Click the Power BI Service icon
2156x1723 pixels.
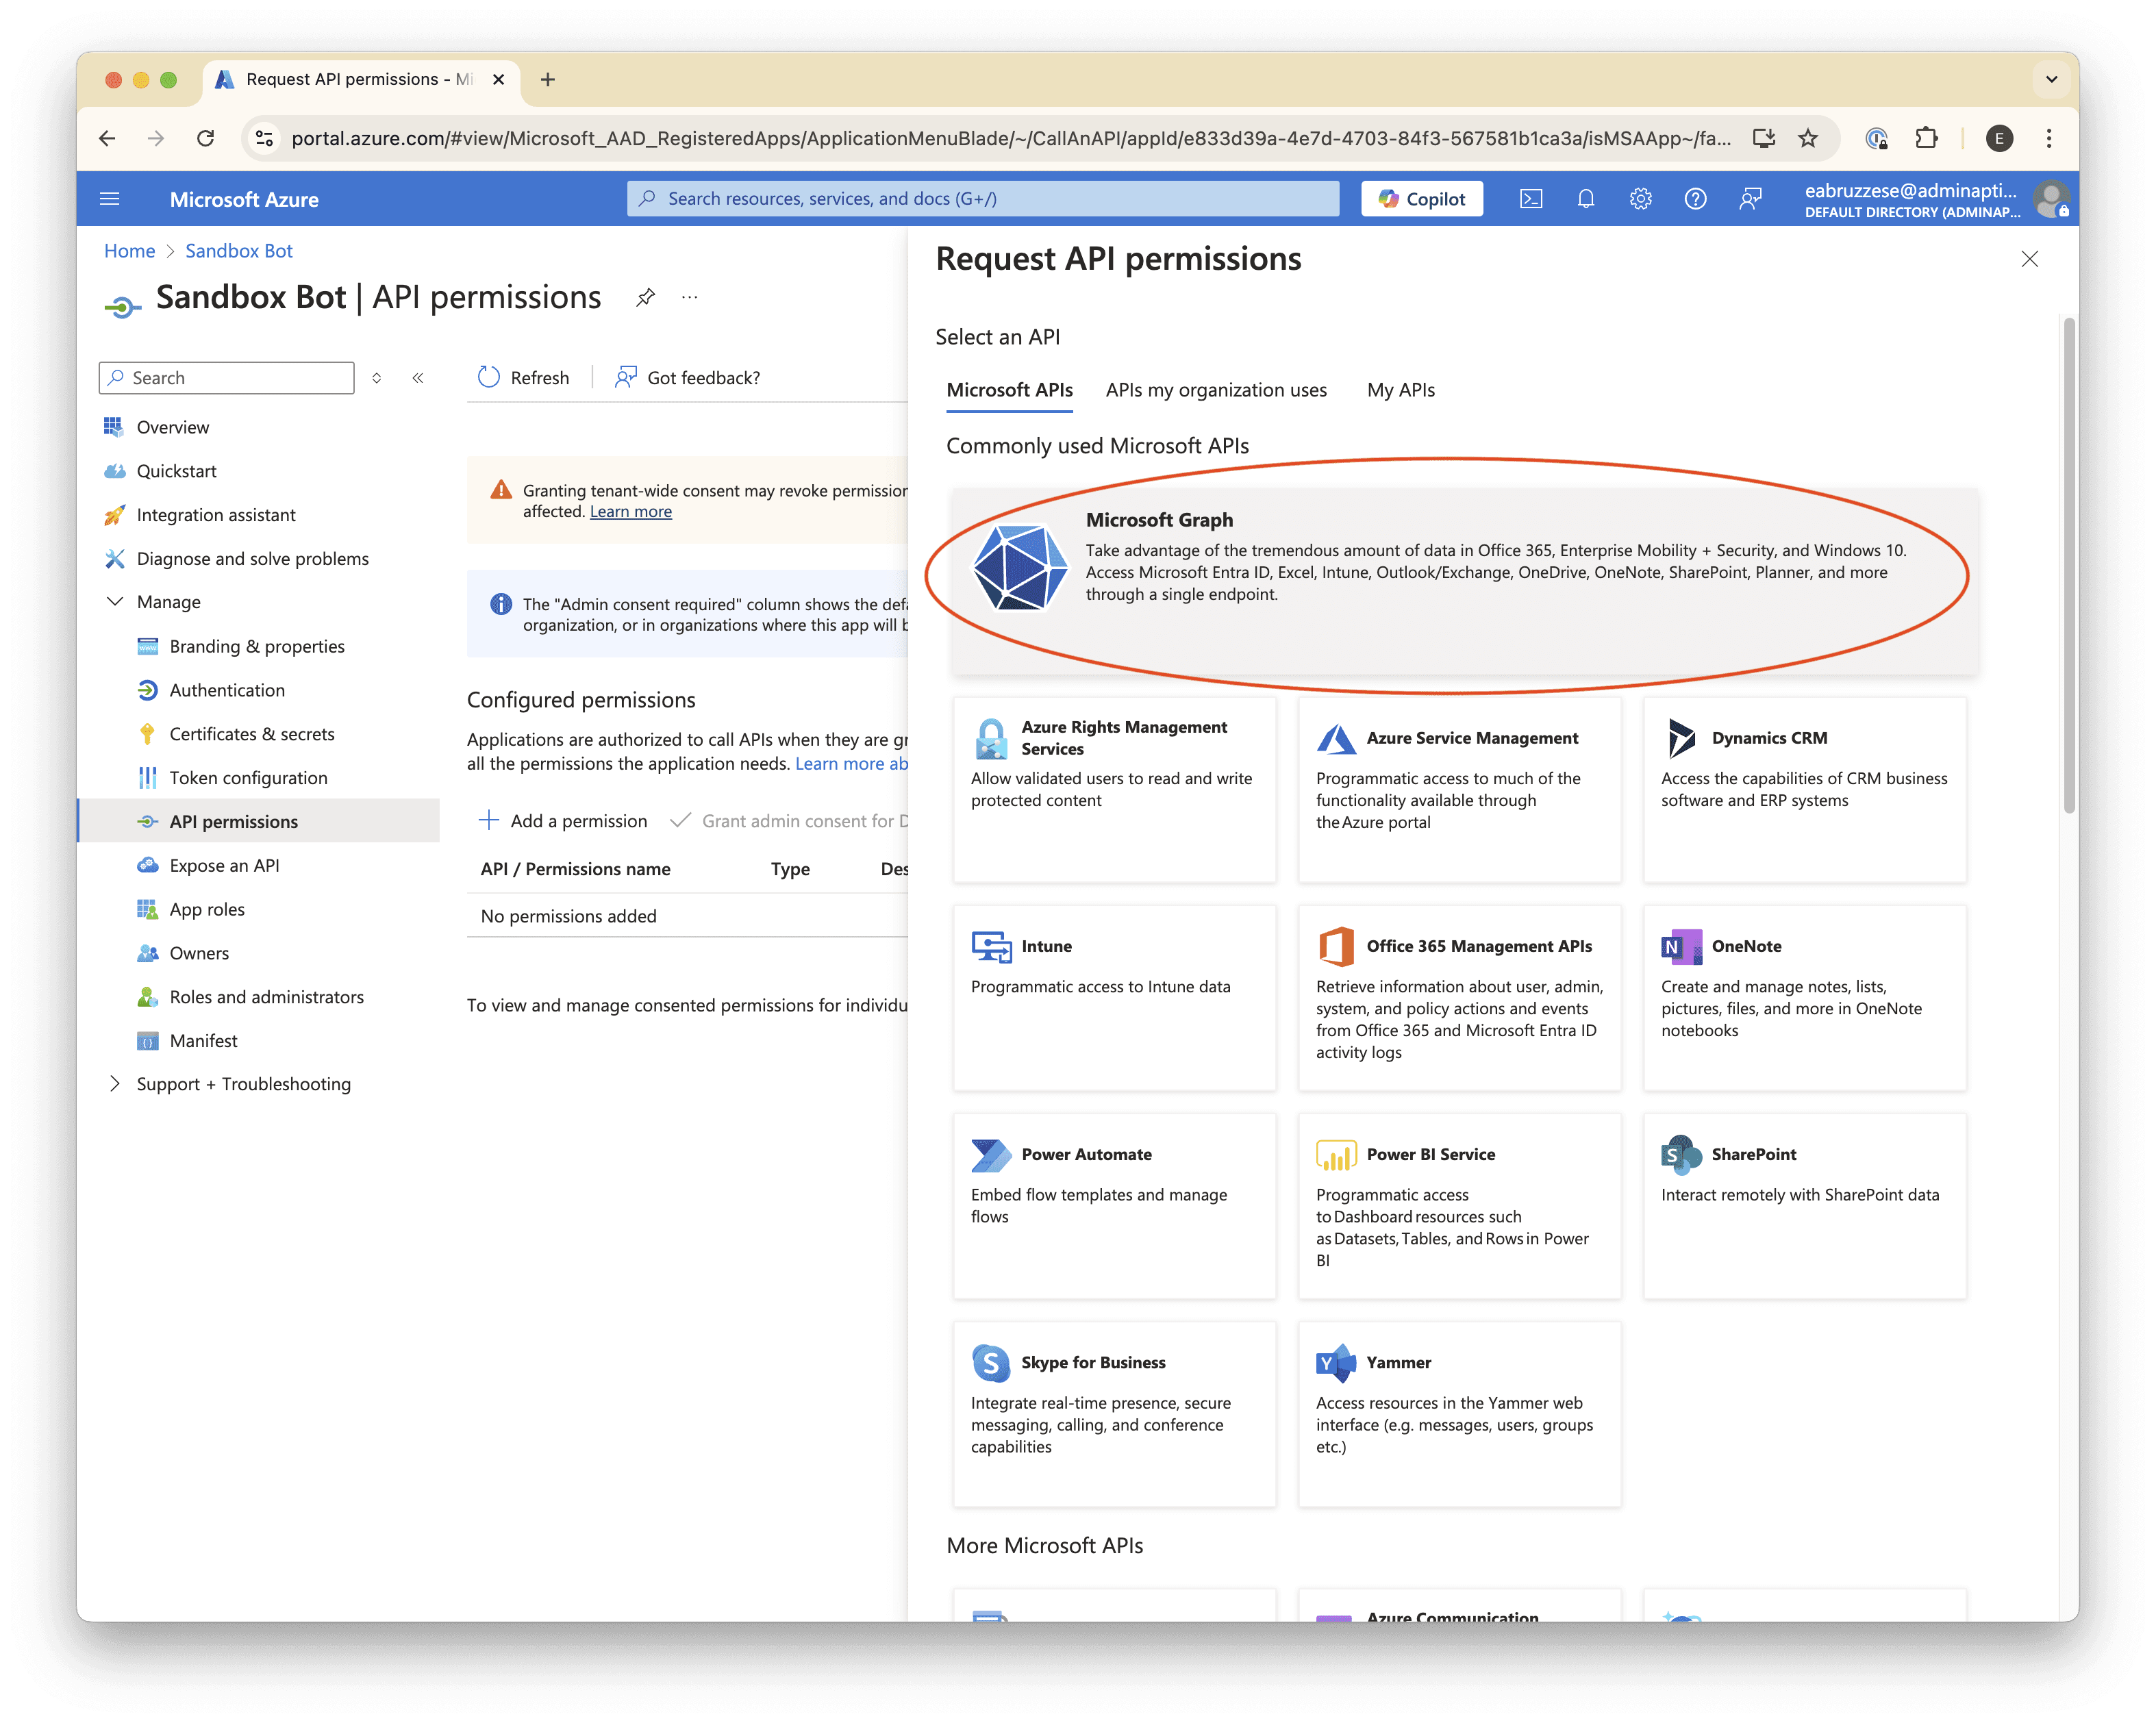[1336, 1154]
